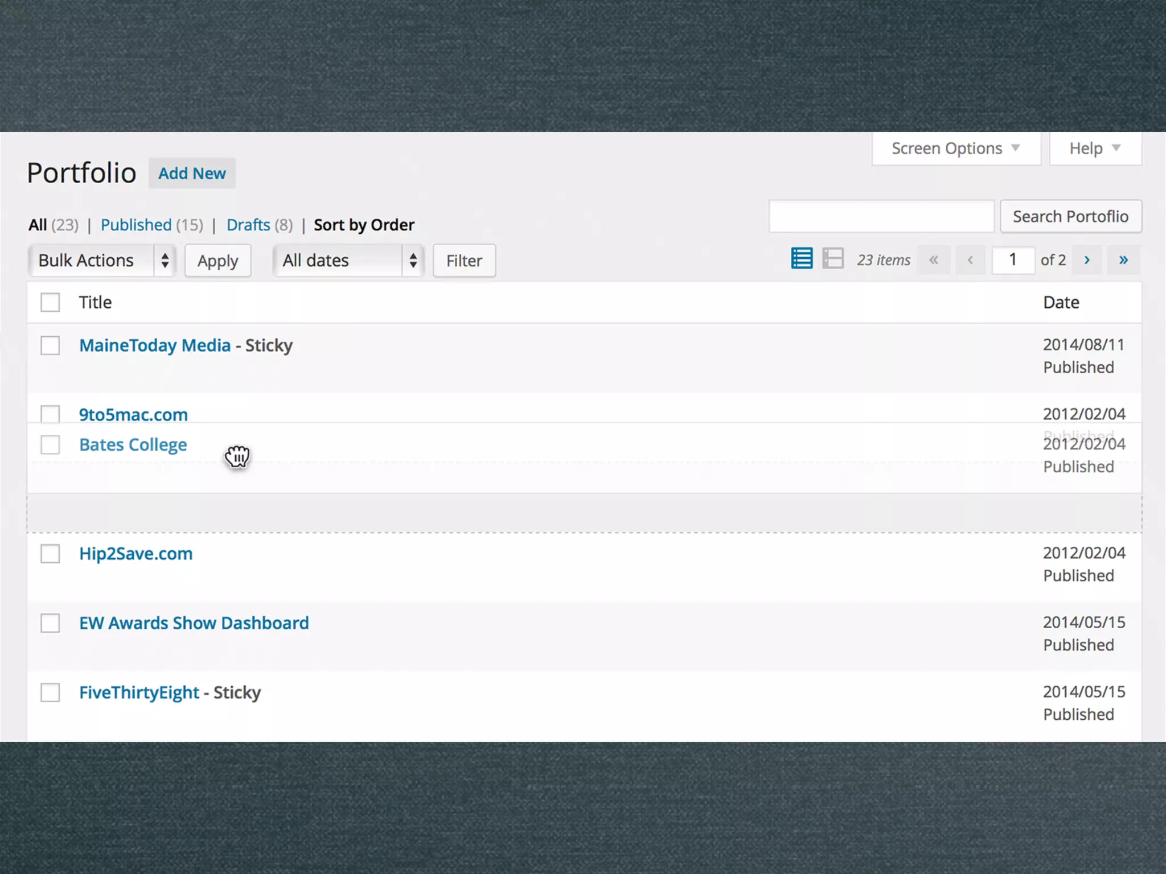1166x874 pixels.
Task: Check the select-all checkbox by Title
Action: pos(50,302)
